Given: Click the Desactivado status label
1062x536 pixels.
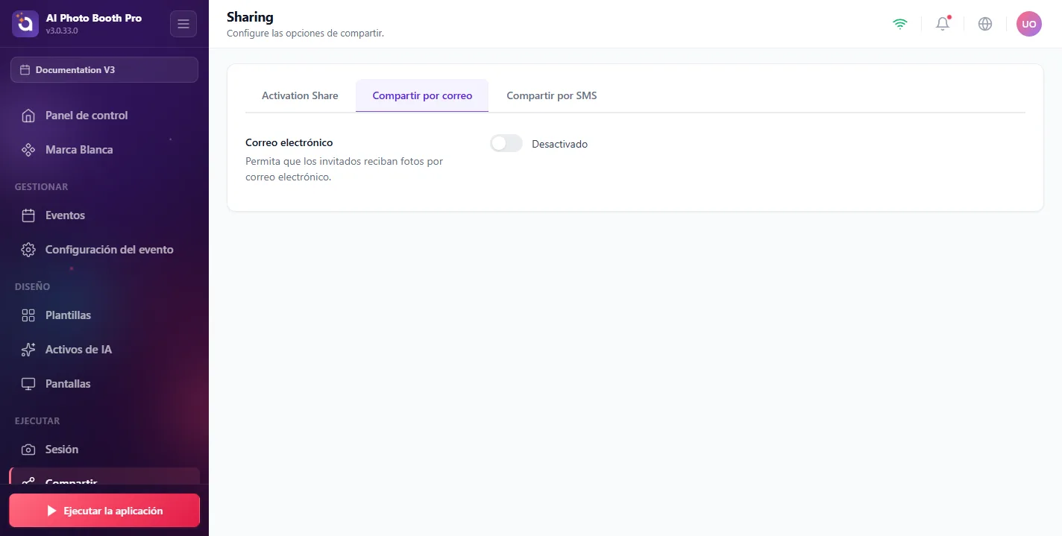Looking at the screenshot, I should point(560,144).
